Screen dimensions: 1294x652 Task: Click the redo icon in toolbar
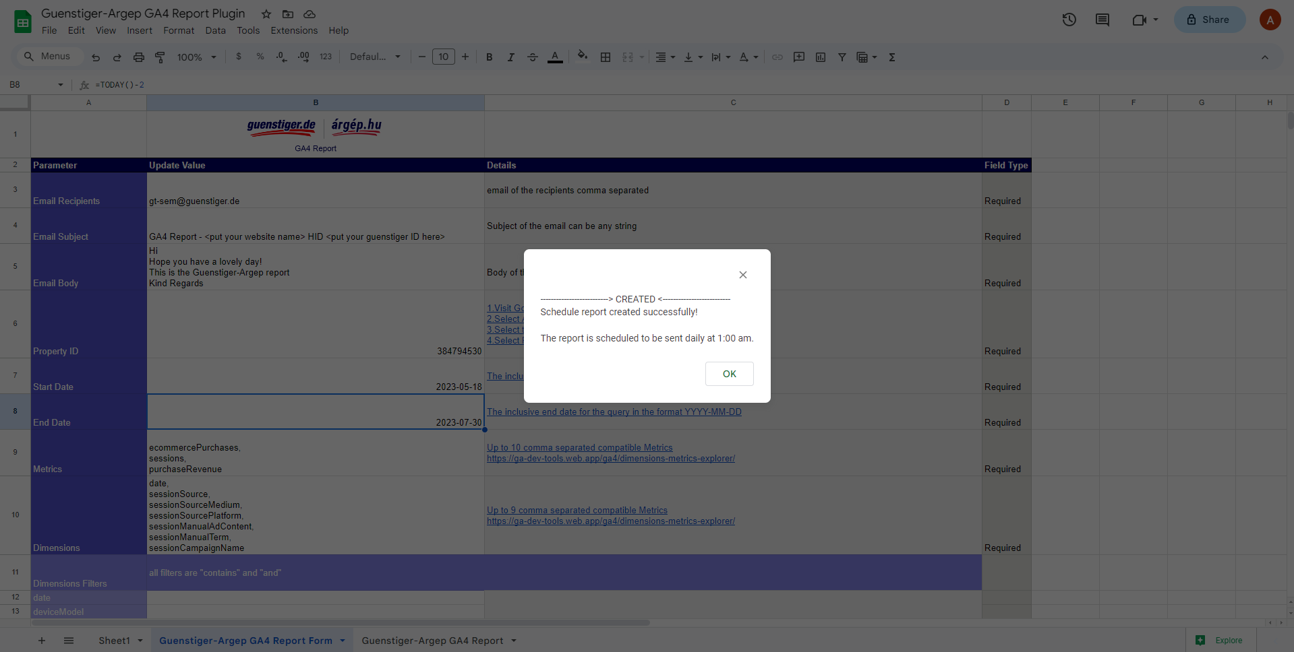click(117, 57)
